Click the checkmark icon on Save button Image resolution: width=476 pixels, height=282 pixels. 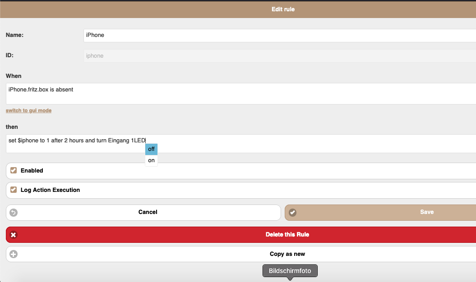click(x=292, y=213)
